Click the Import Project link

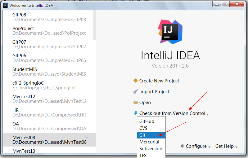[x=154, y=92]
